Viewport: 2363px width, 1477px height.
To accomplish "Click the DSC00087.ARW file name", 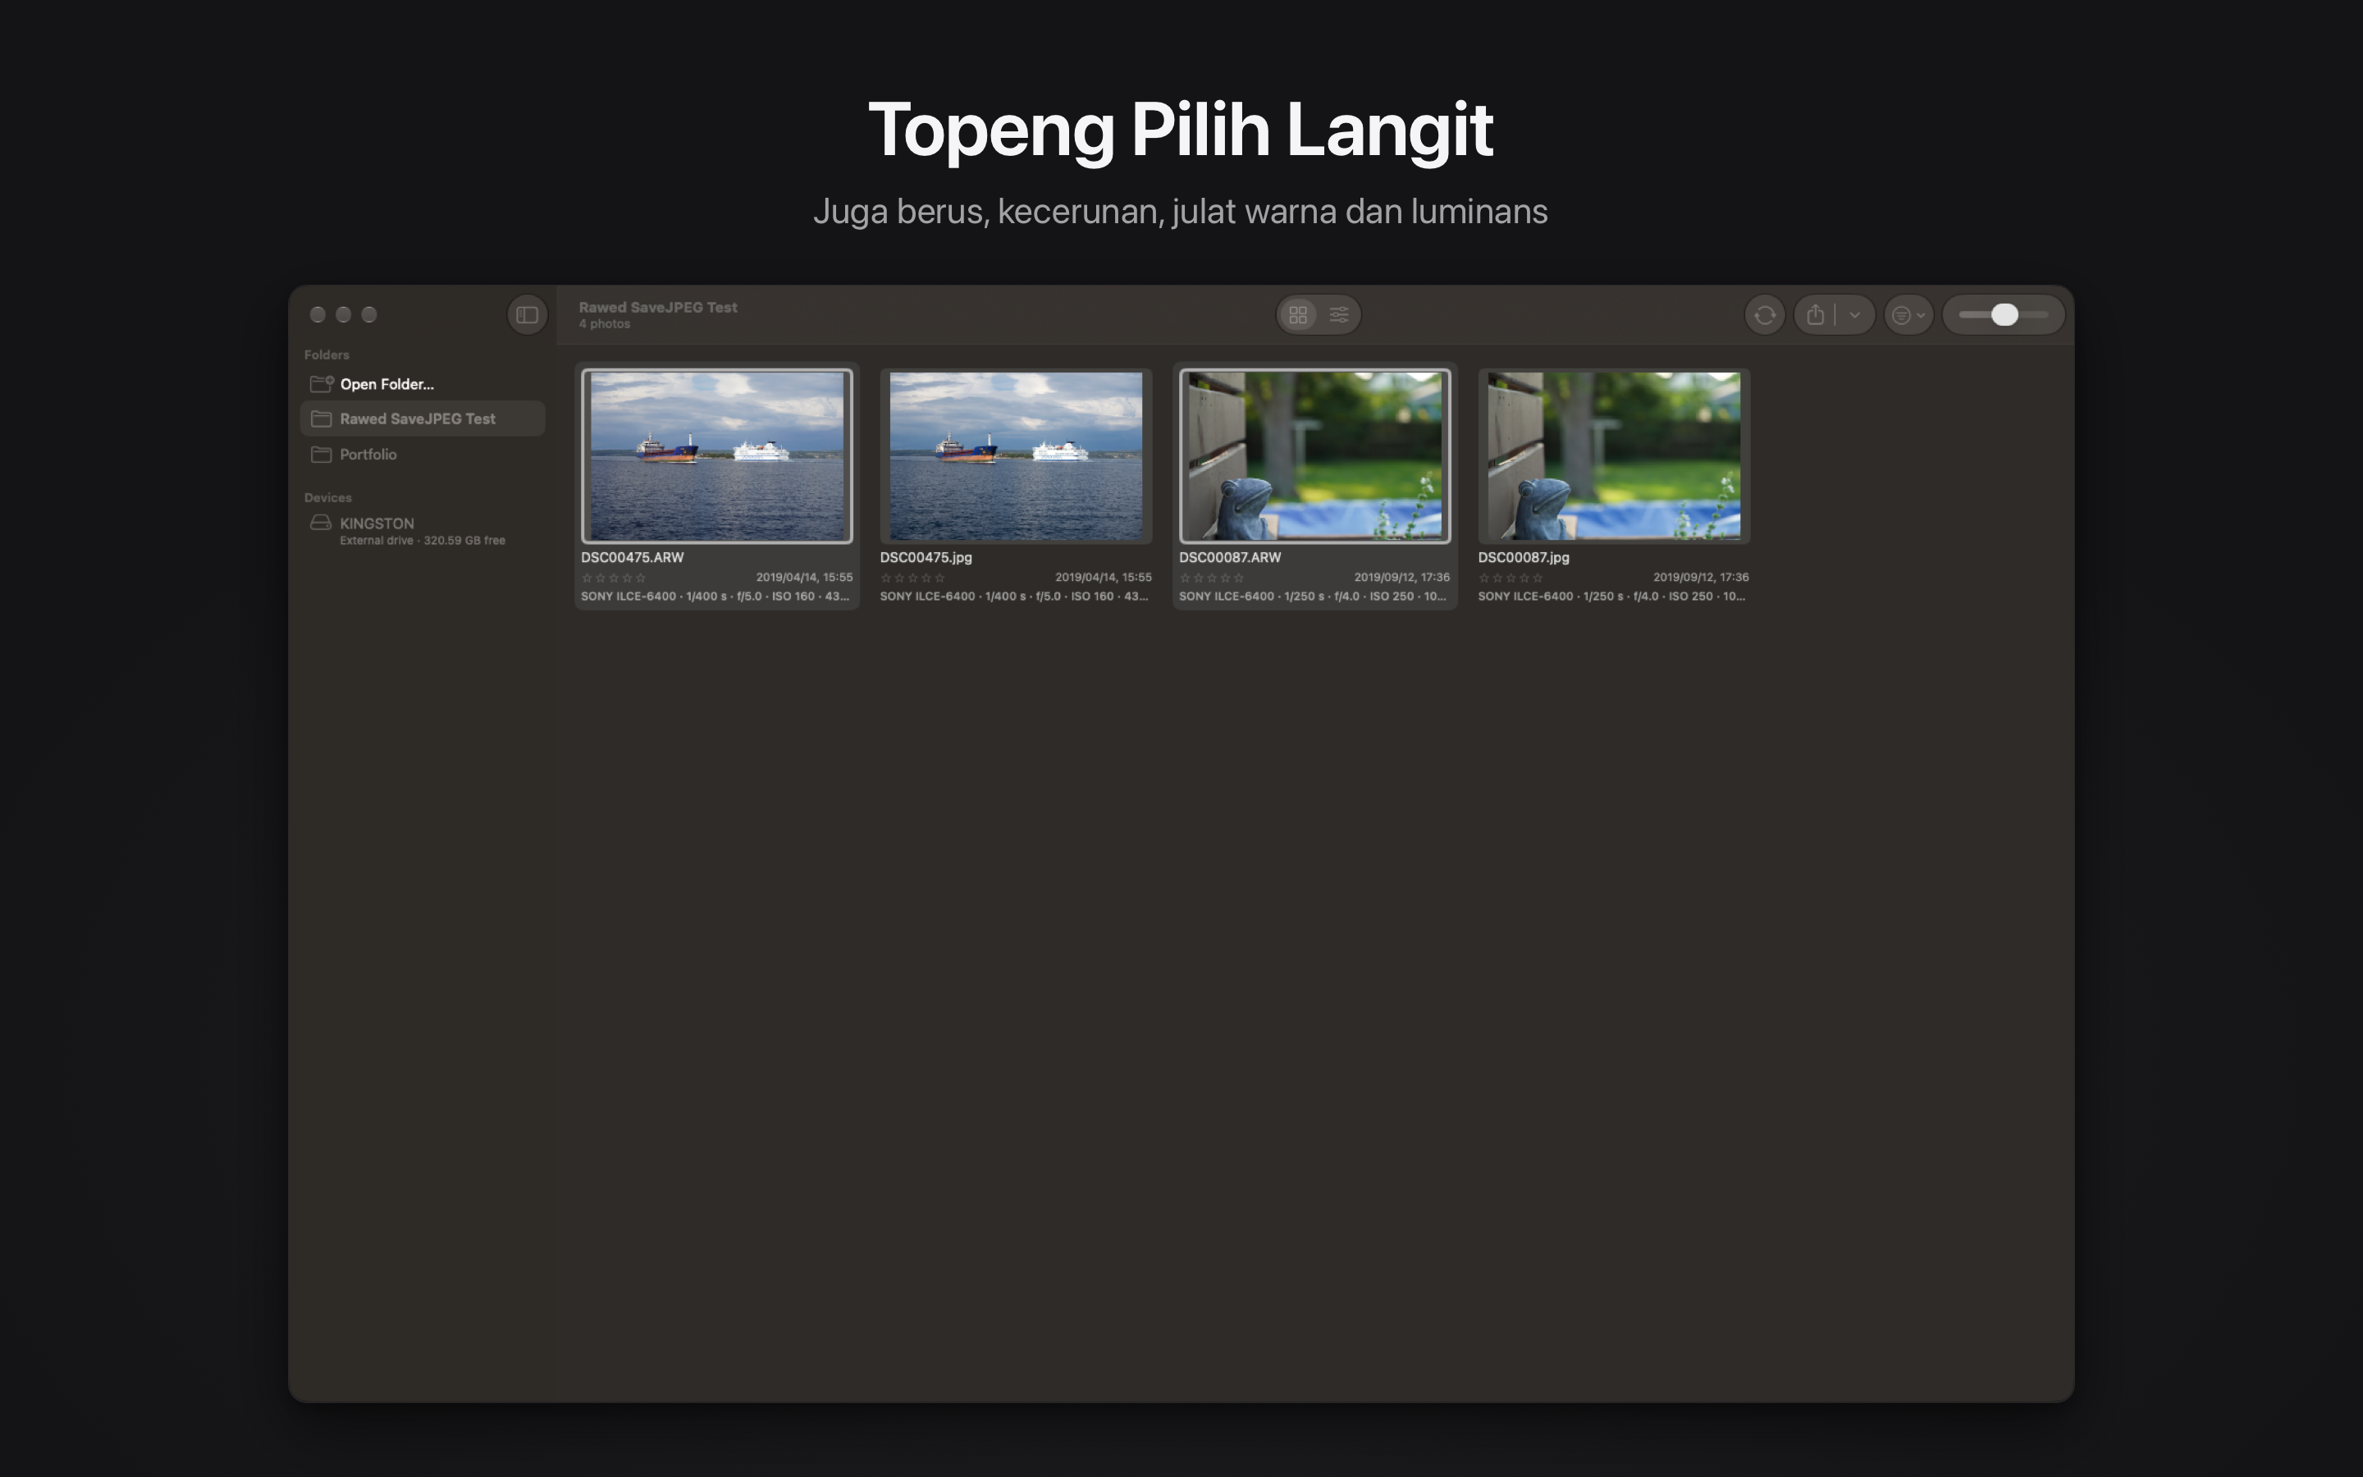I will pyautogui.click(x=1229, y=558).
